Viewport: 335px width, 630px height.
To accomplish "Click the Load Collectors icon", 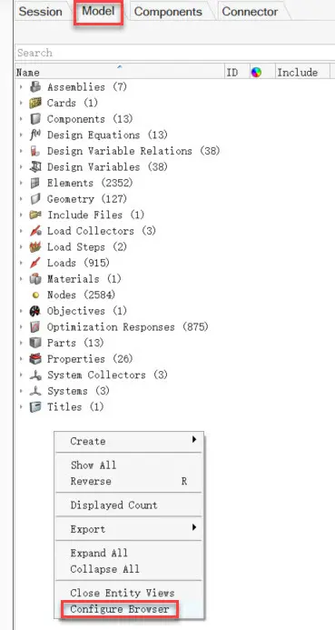I will (35, 231).
